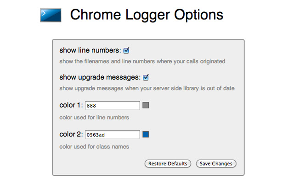Focus the color 2 field containing 0563ad
The width and height of the screenshot is (294, 183).
[112, 135]
